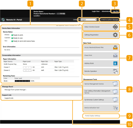Expand the Language dropdown set to English

point(88,20)
